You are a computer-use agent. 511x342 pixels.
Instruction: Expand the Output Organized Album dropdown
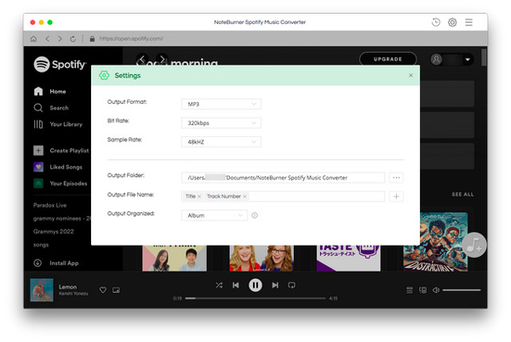click(214, 215)
